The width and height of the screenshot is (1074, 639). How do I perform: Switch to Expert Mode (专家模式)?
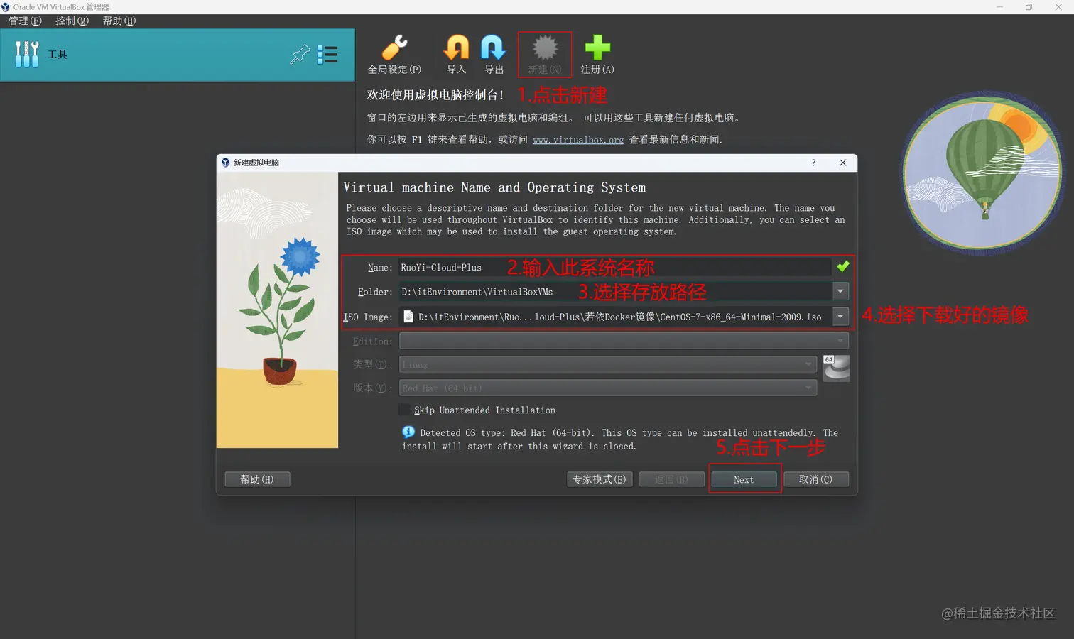[x=600, y=479]
